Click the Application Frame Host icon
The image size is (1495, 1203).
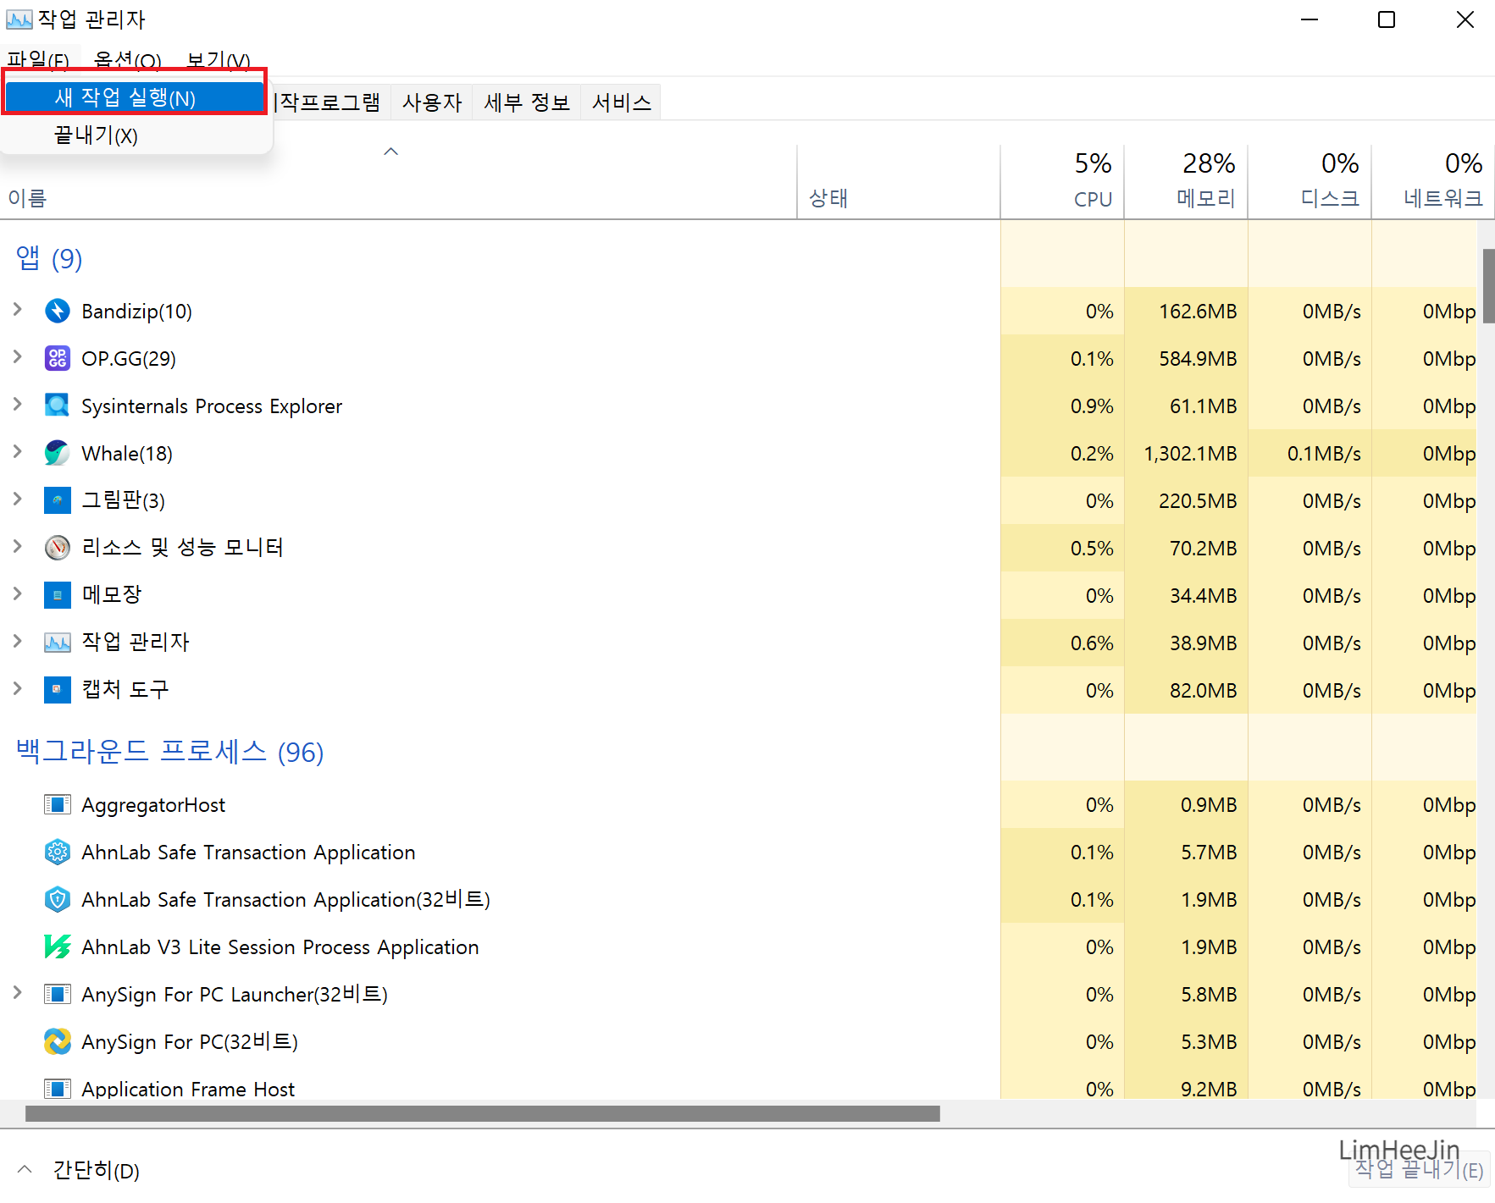58,1089
